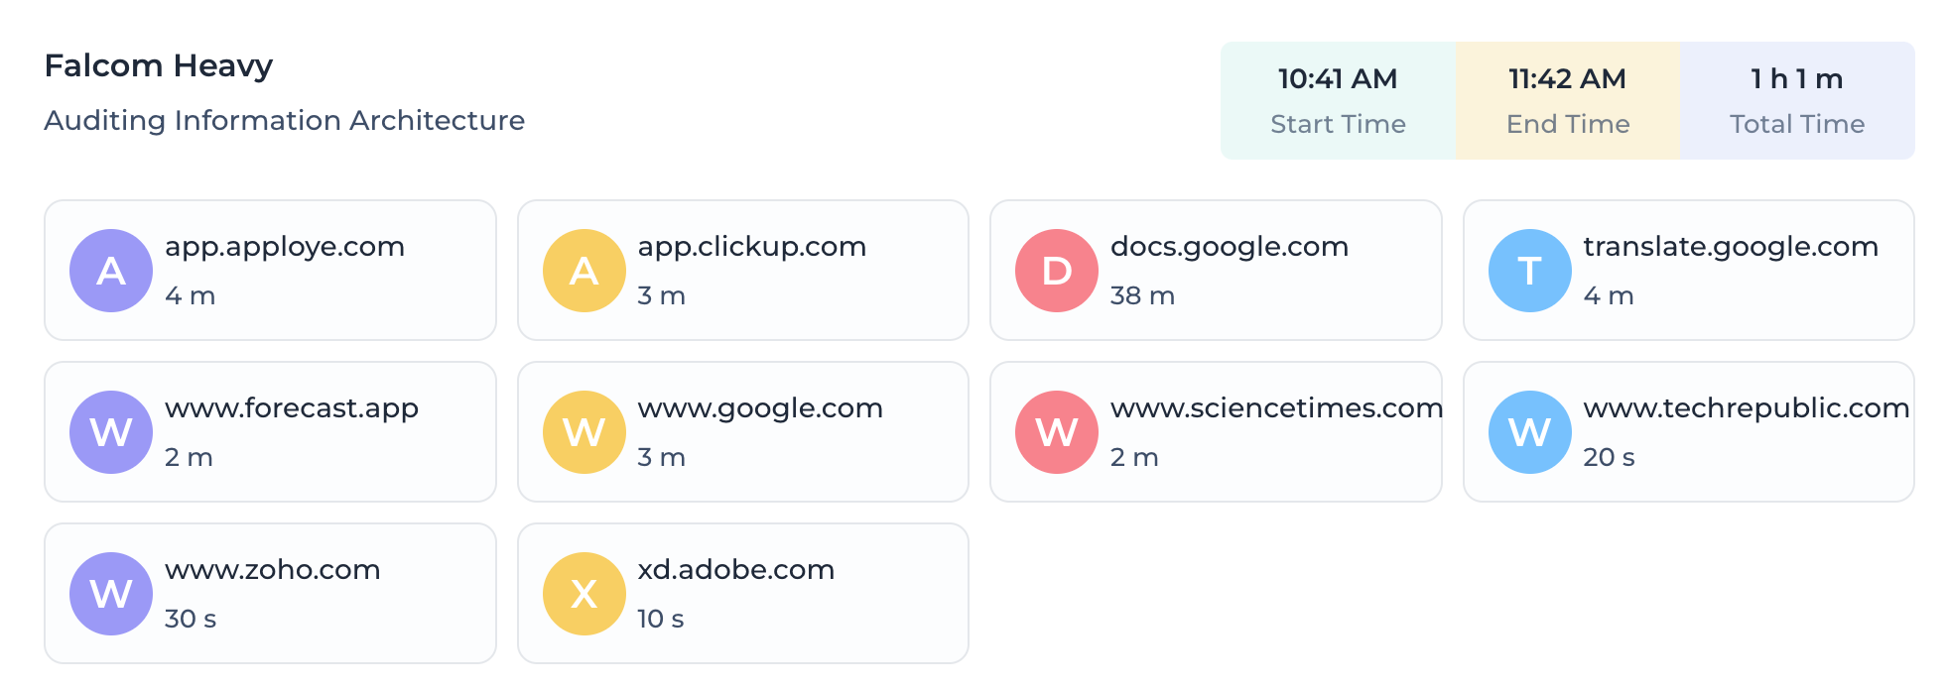
Task: Select the www.zoho.com purple badge
Action: [111, 593]
